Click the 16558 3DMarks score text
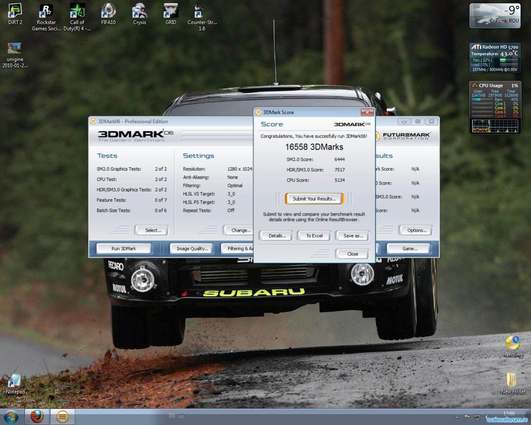Viewport: 531px width, 425px height. point(314,147)
